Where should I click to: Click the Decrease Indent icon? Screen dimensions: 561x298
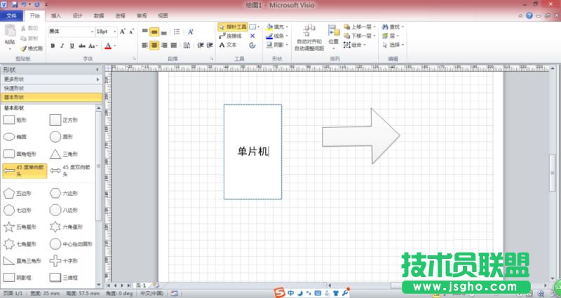pos(201,45)
